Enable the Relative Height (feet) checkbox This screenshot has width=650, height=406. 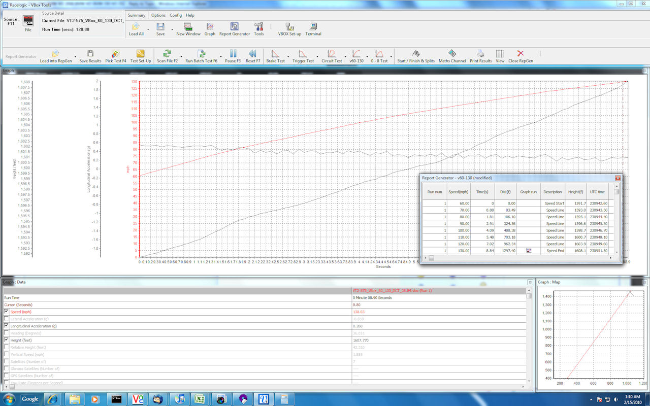7,347
